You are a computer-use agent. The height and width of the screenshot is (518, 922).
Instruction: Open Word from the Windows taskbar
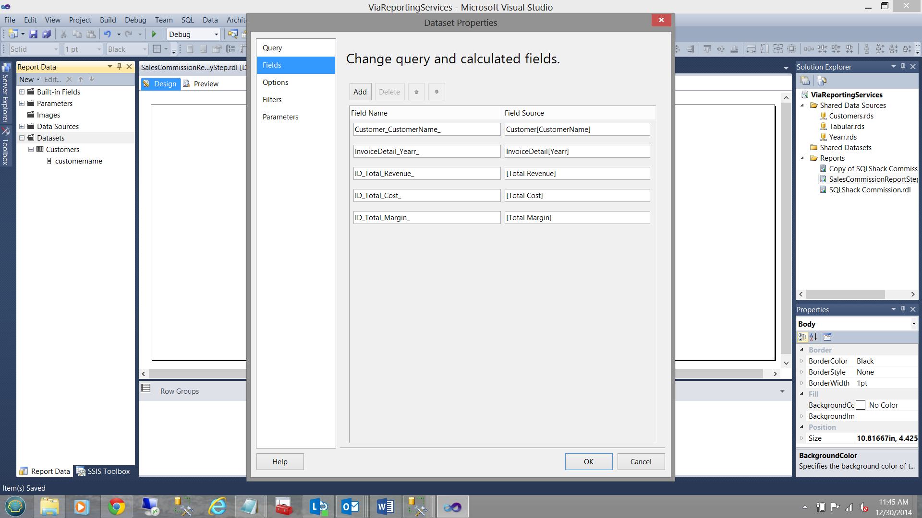(385, 506)
